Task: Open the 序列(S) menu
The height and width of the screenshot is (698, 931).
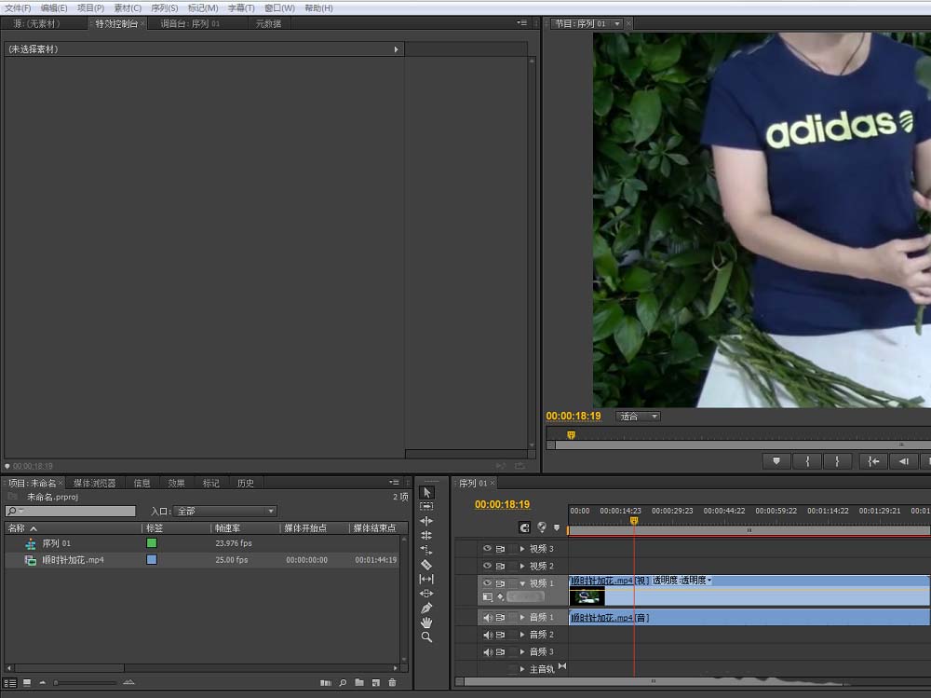Action: pos(164,7)
